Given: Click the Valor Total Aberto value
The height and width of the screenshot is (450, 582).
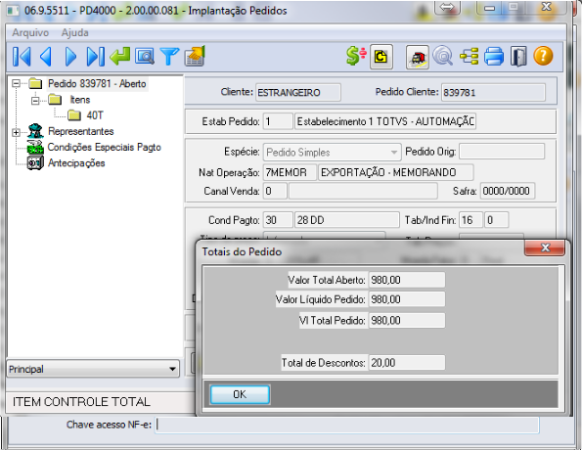Looking at the screenshot, I should tap(407, 280).
